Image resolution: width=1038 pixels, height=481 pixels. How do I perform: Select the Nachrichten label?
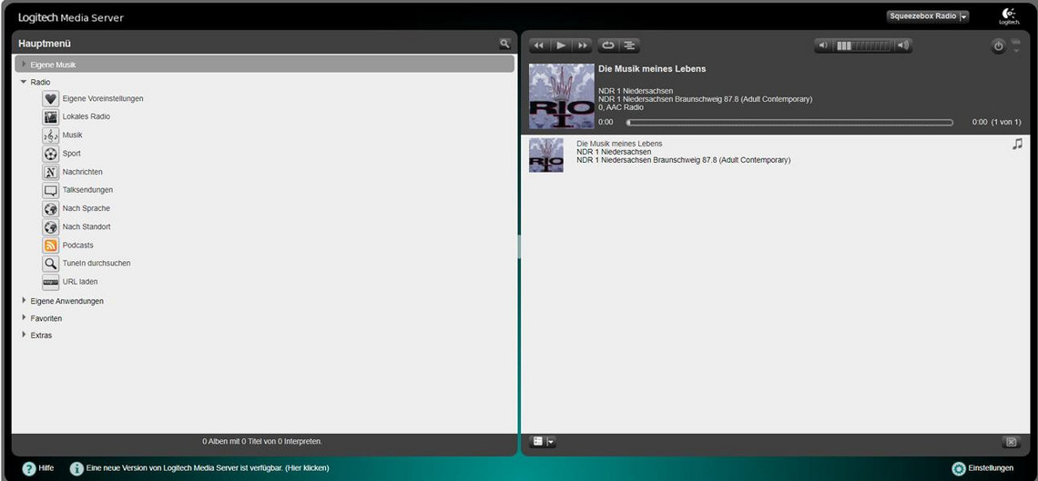(82, 172)
